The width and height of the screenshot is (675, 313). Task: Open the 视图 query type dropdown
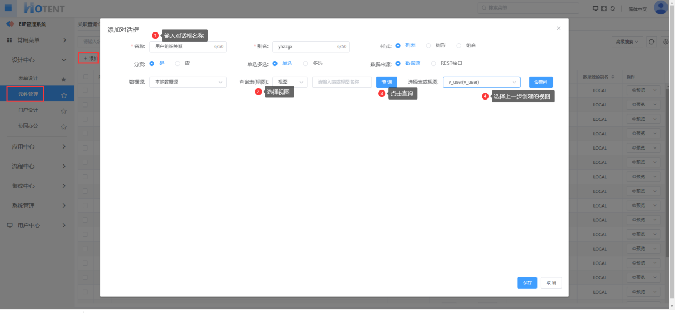(x=290, y=82)
